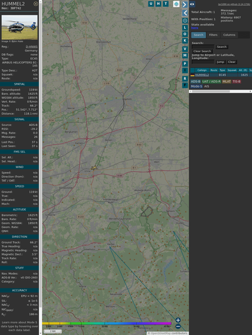The height and width of the screenshot is (335, 252).
Task: Click the aircraft table horizontal scrollbar
Action: click(220, 91)
